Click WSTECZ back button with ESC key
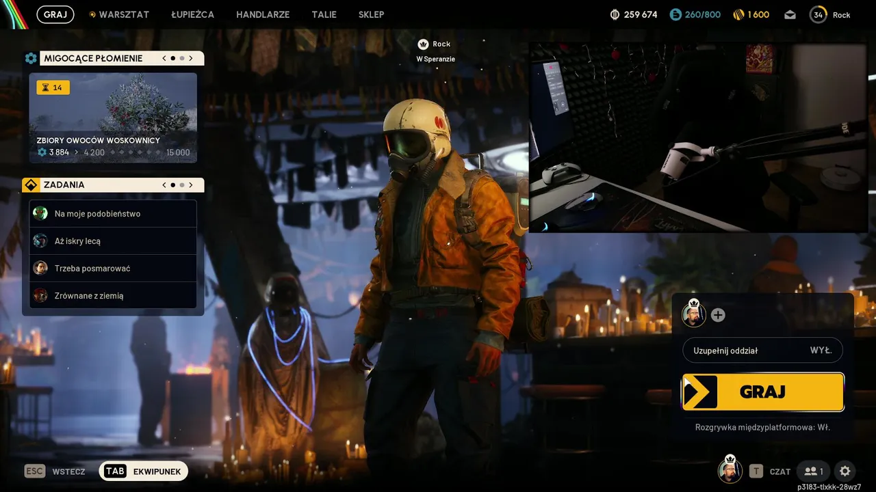The image size is (876, 492). tap(55, 471)
